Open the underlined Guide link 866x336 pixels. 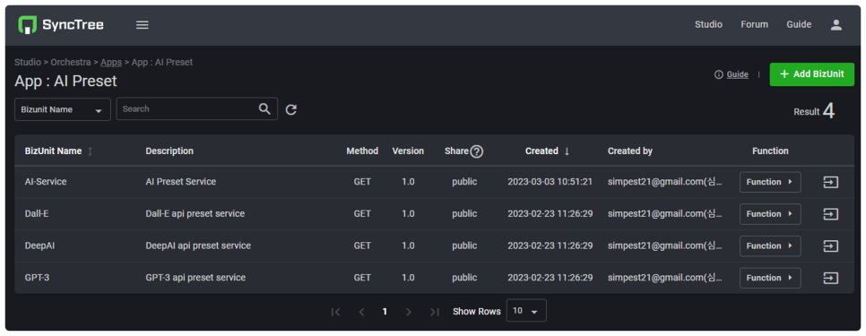(x=737, y=74)
